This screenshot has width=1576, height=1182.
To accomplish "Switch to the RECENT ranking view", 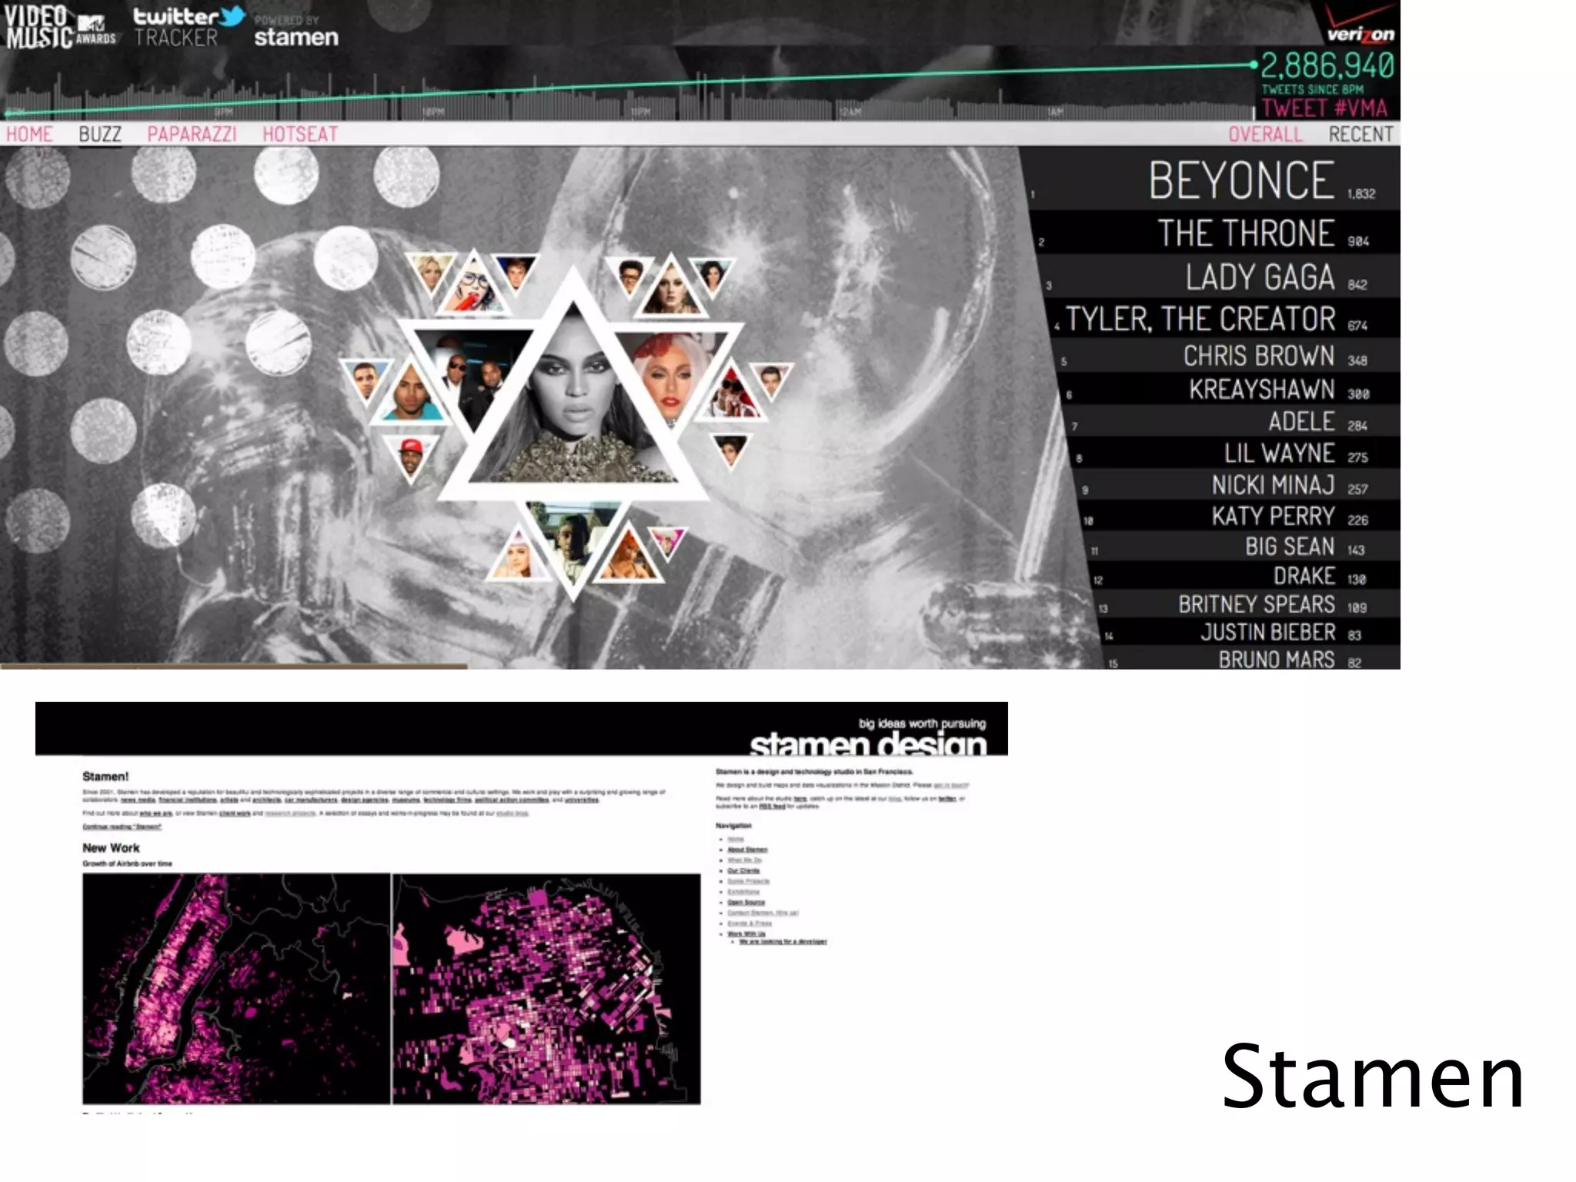I will coord(1361,135).
